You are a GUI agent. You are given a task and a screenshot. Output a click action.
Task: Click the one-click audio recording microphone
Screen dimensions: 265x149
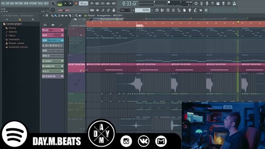click(207, 3)
